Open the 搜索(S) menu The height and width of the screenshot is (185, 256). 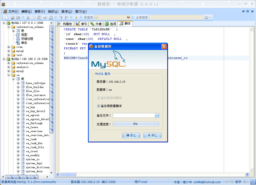coord(40,12)
